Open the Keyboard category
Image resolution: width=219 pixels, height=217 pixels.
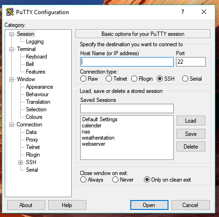coord(36,57)
